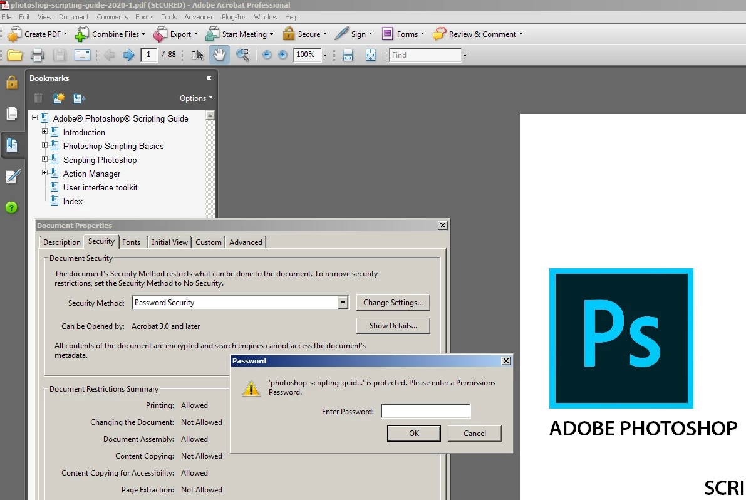The width and height of the screenshot is (746, 500).
Task: Click the Secure padlock toolbar icon
Action: (x=288, y=34)
